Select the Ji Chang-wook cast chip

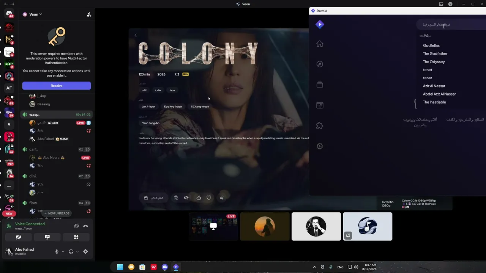[x=200, y=107]
